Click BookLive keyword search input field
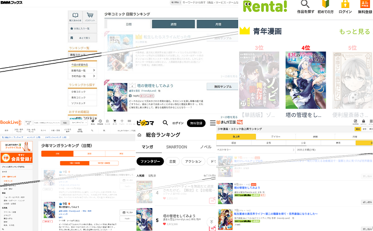This screenshot has width=373, height=231. (x=47, y=123)
